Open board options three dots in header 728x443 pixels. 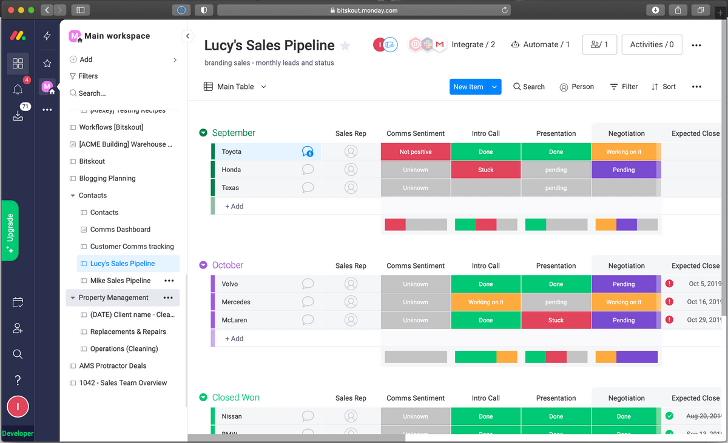click(696, 45)
